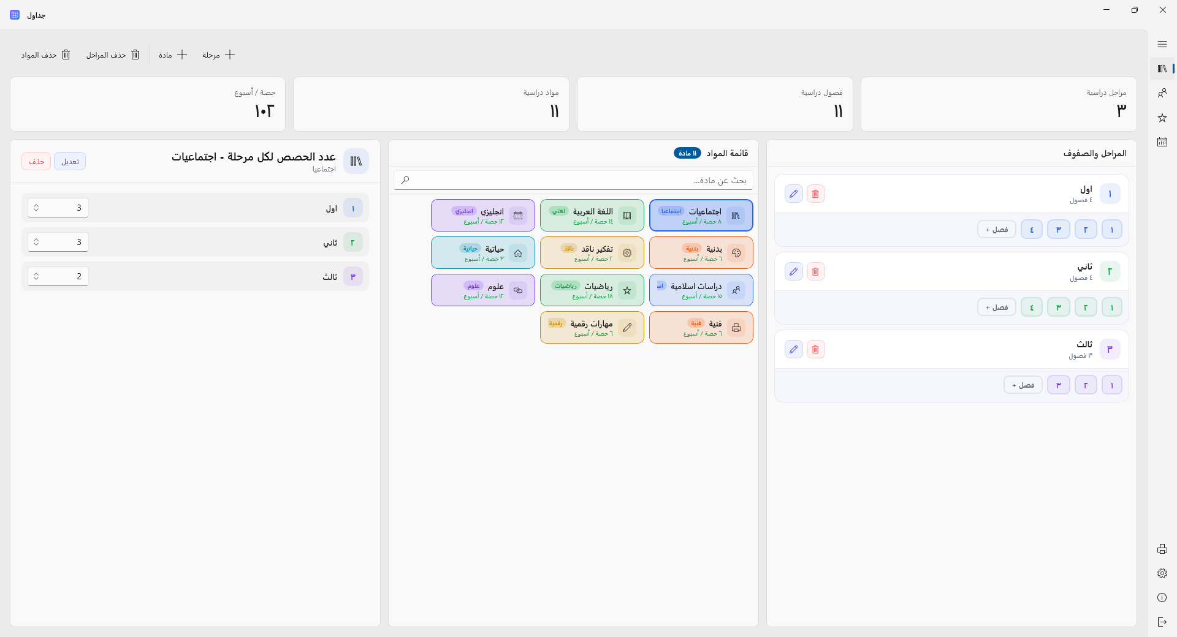Open the calendar schedule sidebar icon

click(1162, 142)
